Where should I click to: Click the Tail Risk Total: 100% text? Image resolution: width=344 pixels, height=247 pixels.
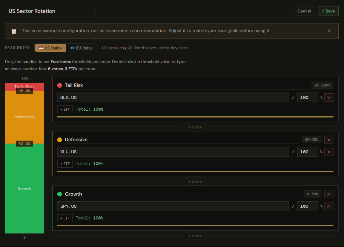(89, 109)
